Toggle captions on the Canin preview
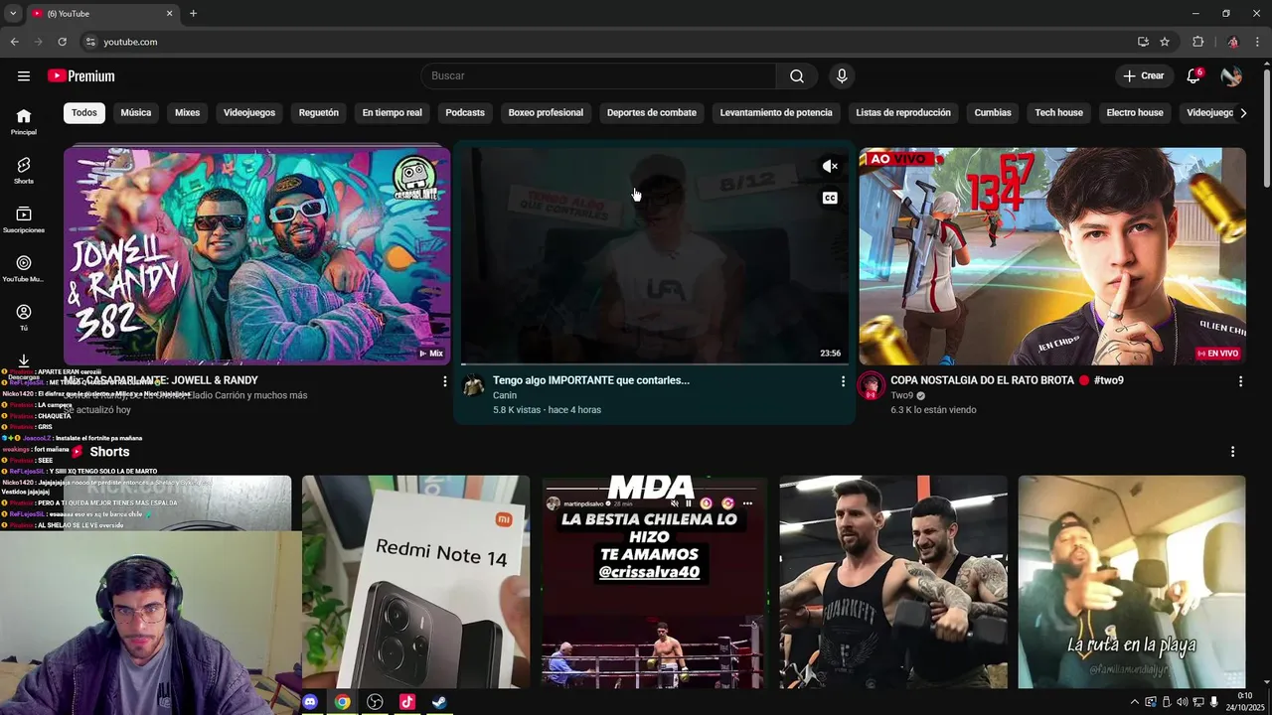 830,198
